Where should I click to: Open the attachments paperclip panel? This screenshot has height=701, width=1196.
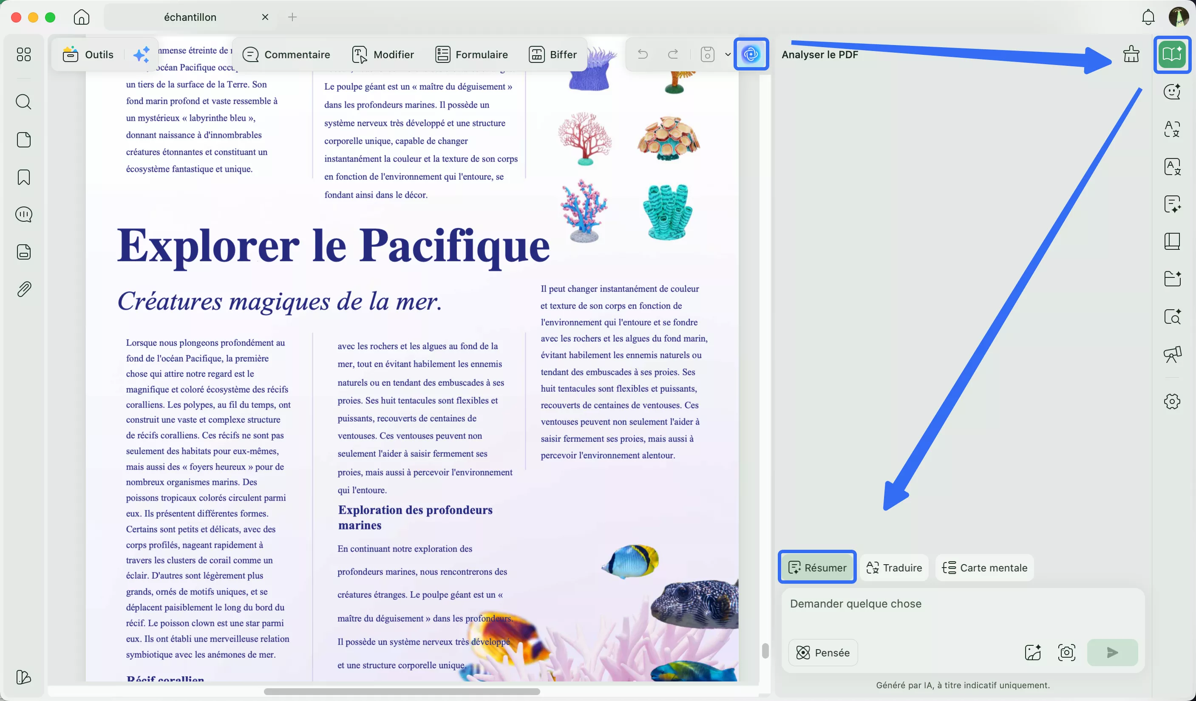[x=23, y=289]
